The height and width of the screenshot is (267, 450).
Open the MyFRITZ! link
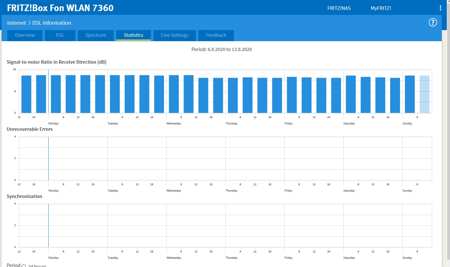point(381,8)
